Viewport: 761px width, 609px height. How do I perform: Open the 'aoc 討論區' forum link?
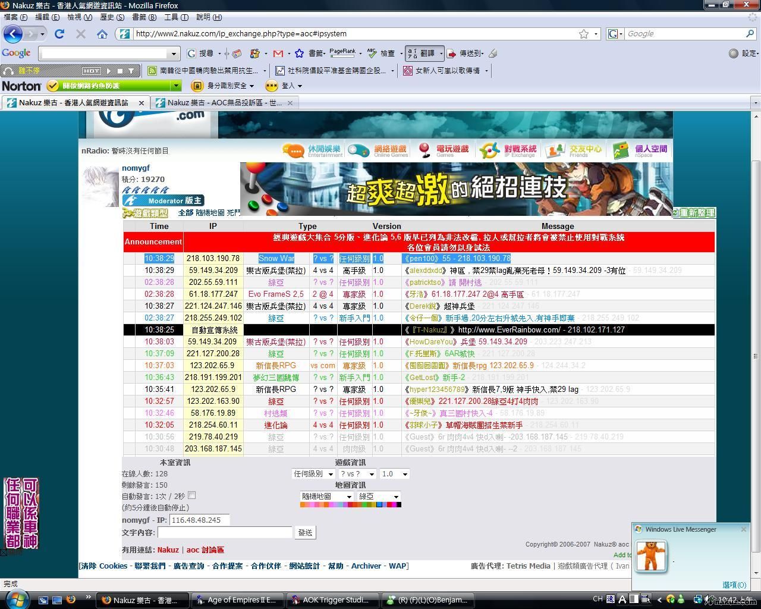(205, 550)
